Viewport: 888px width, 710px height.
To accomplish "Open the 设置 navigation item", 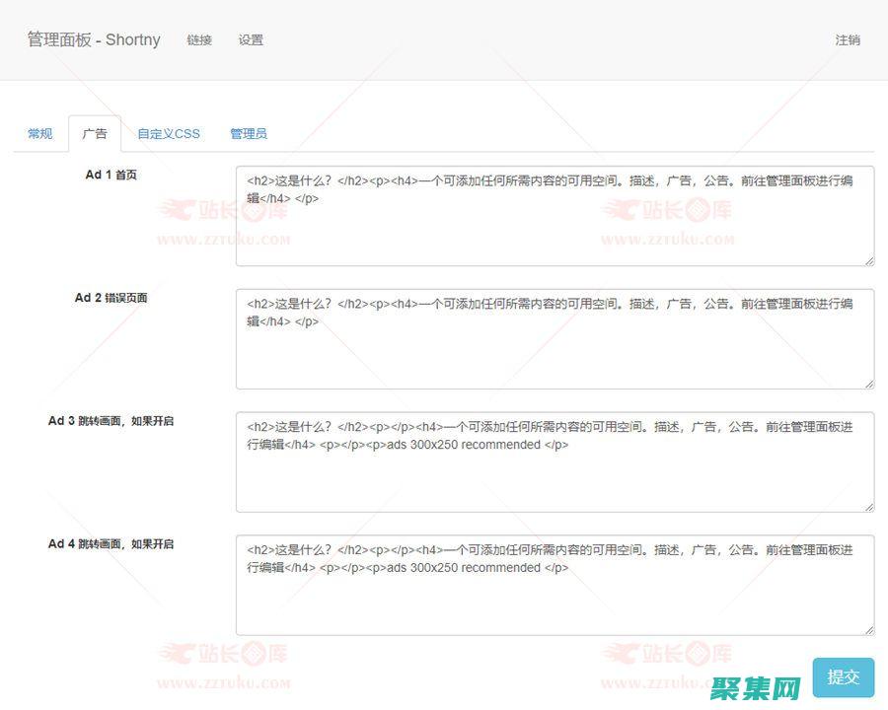I will pos(251,40).
